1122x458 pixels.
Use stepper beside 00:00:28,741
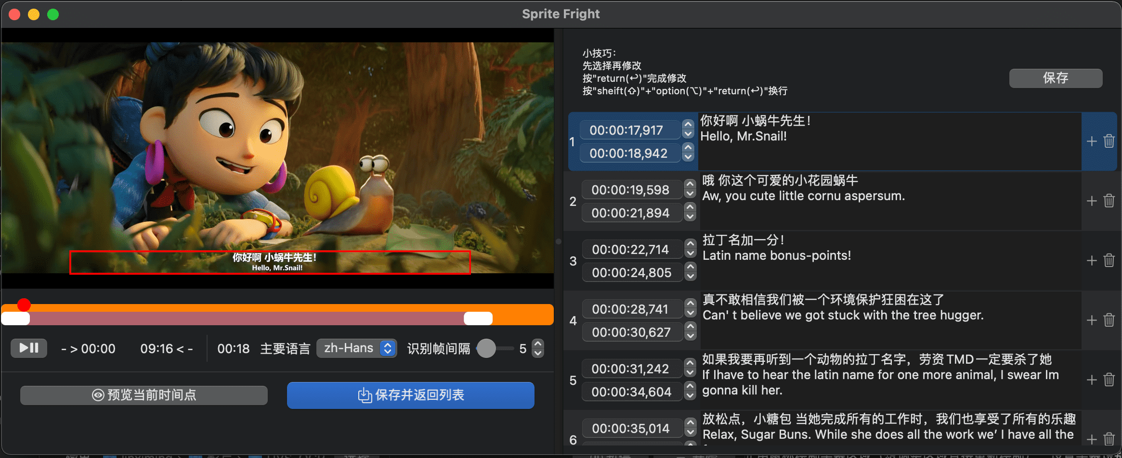[691, 309]
